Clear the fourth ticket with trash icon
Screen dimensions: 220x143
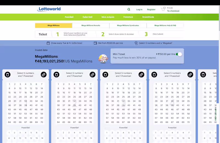[x=154, y=75]
